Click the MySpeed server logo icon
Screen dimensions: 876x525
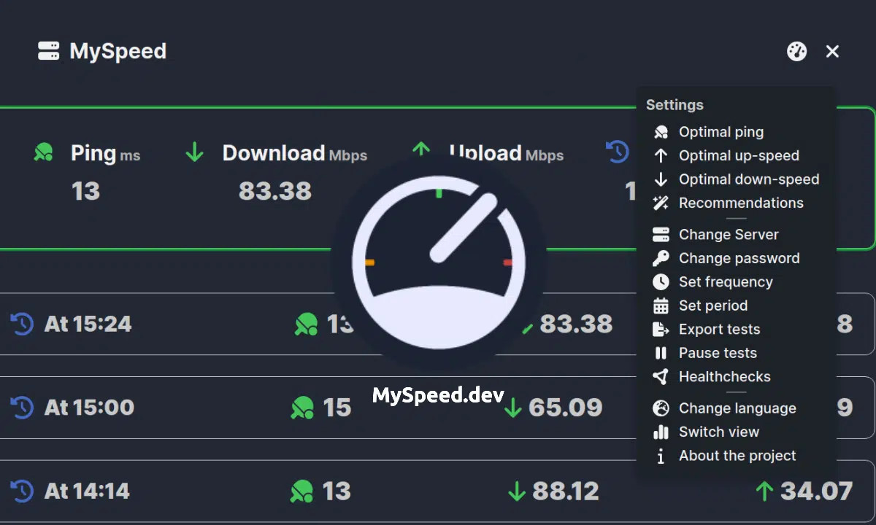click(49, 51)
